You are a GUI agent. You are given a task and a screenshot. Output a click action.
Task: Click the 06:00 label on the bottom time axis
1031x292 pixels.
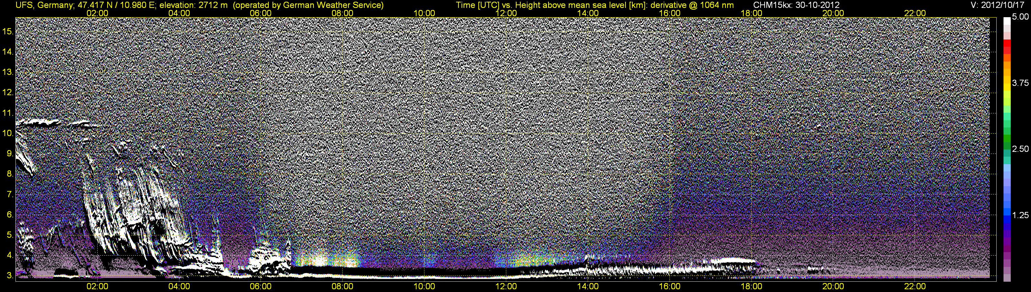click(x=260, y=287)
